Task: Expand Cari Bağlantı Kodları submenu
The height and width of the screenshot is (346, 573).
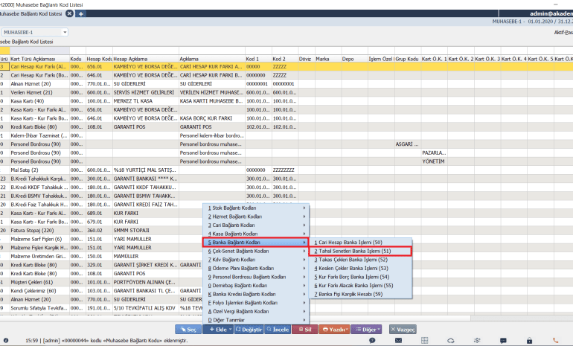Action: pos(256,225)
